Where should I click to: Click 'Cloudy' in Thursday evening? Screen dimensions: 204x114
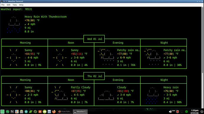tap(122, 87)
